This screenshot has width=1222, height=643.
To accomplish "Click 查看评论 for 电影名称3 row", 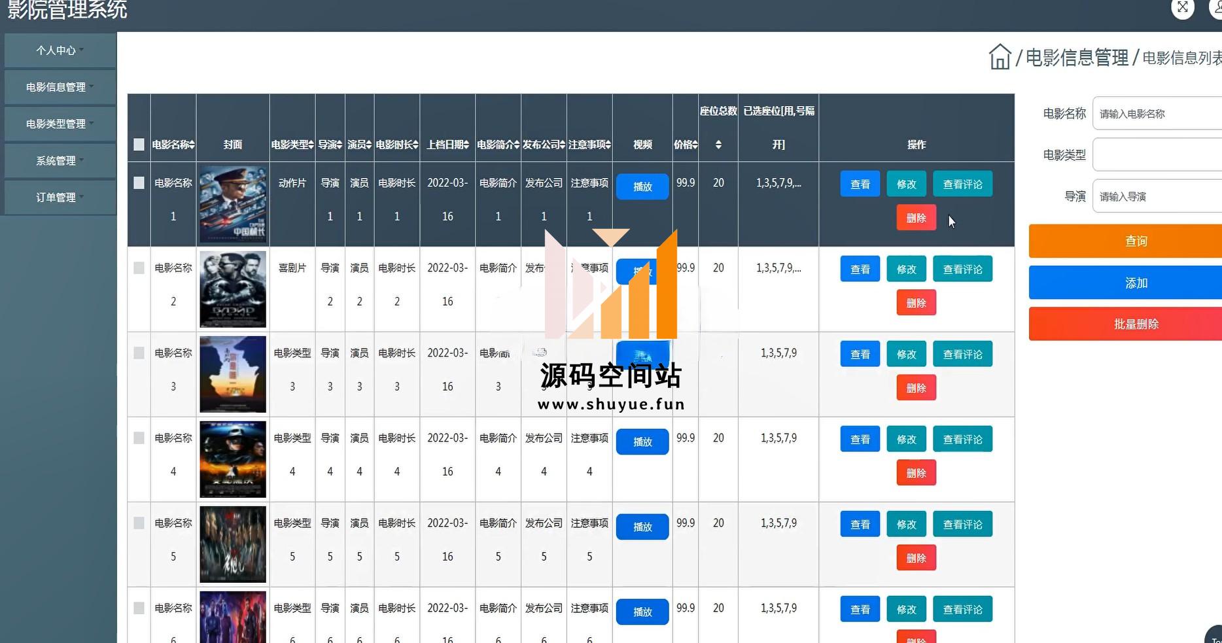I will coord(962,355).
